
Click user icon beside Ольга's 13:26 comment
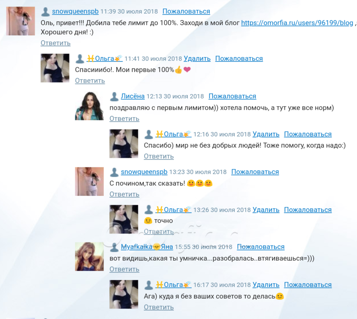click(149, 210)
